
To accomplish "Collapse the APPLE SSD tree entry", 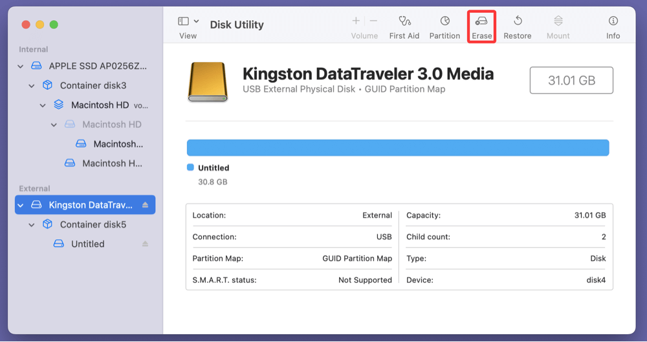I will (21, 66).
